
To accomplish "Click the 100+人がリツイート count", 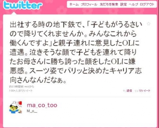I will click(x=21, y=91).
